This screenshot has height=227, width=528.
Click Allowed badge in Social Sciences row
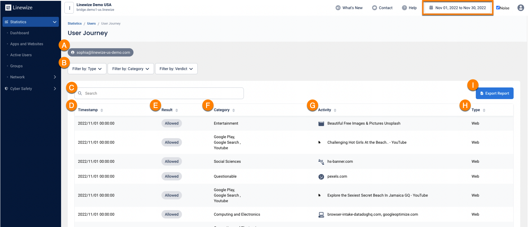[172, 162]
